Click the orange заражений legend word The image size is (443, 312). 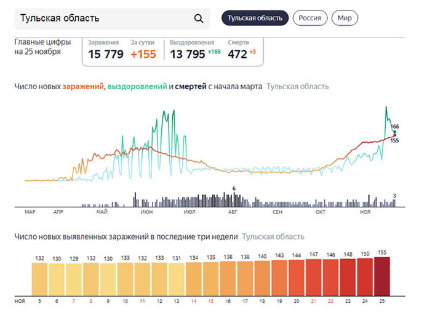(82, 87)
